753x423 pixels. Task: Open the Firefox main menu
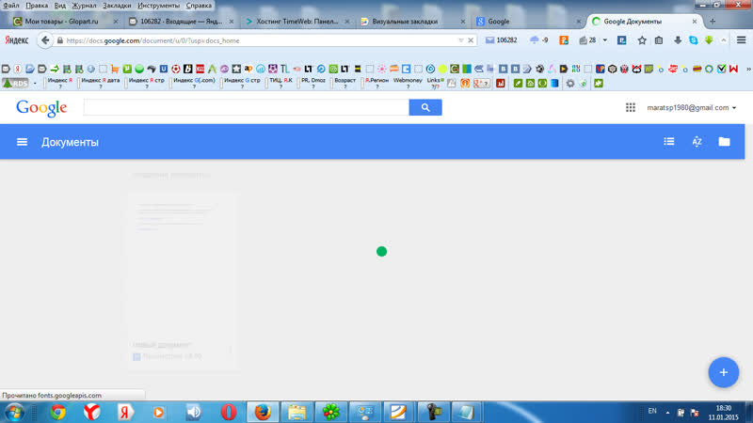click(x=741, y=40)
